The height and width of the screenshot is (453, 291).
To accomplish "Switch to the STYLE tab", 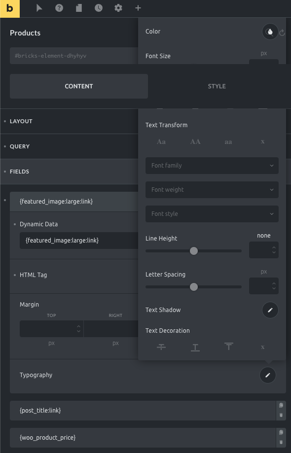I will 217,86.
